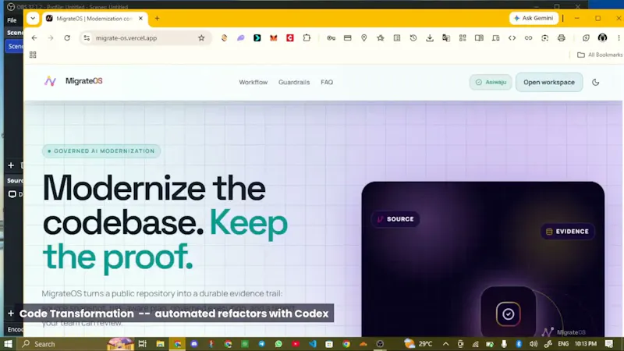Screen dimensions: 624x351
Task: Go to the Workflow section
Action: point(253,82)
